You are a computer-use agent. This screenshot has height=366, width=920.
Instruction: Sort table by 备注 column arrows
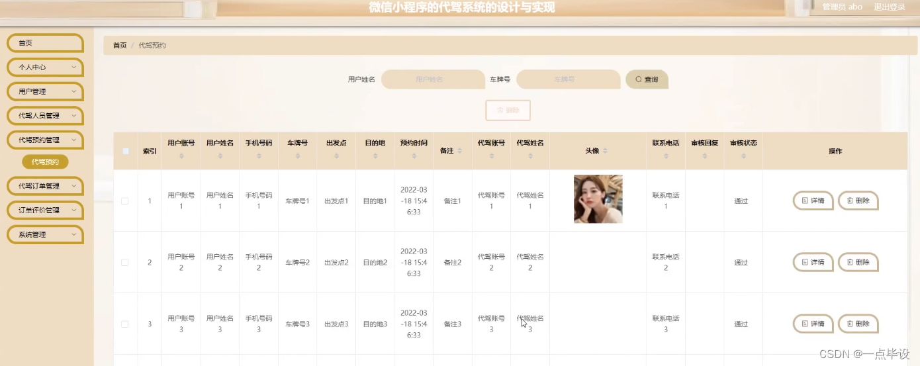(459, 151)
